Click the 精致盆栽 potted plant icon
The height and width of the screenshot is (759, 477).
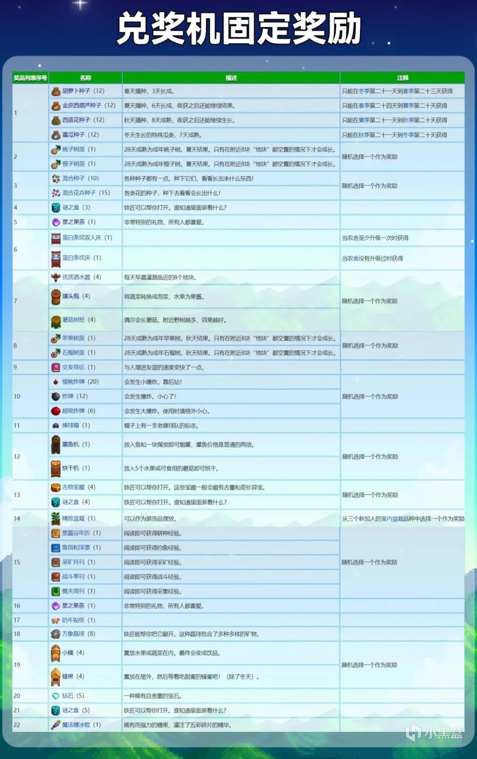tap(56, 518)
